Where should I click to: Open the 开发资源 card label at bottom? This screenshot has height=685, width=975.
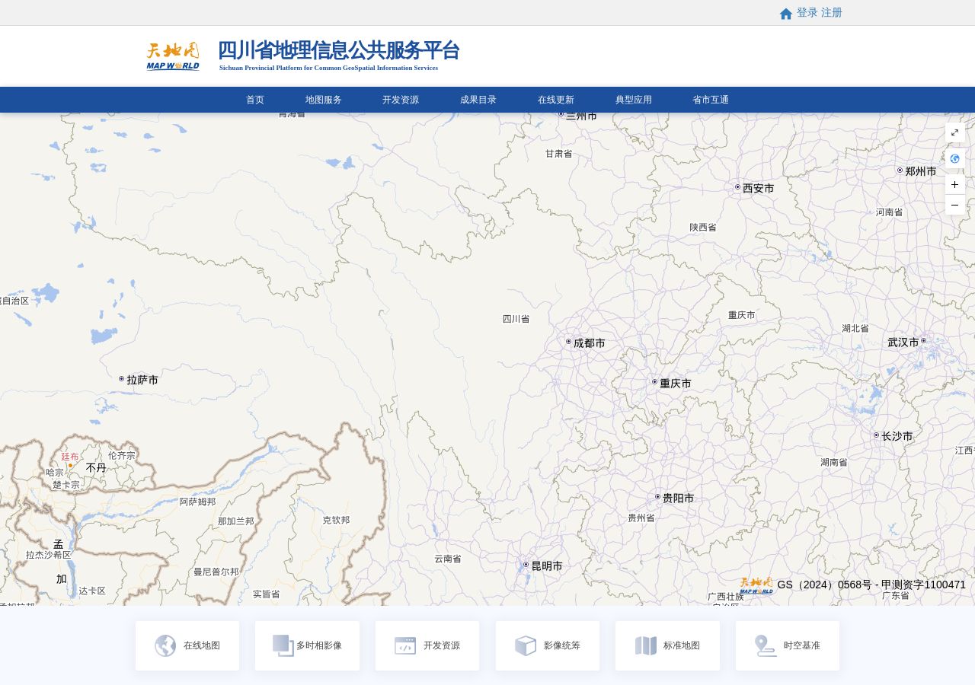(x=442, y=645)
